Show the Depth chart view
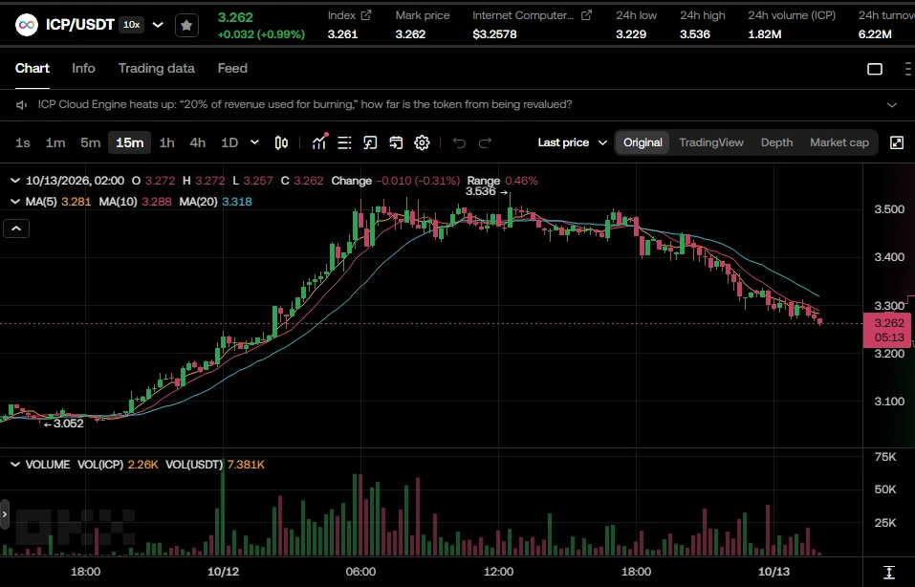 tap(776, 143)
